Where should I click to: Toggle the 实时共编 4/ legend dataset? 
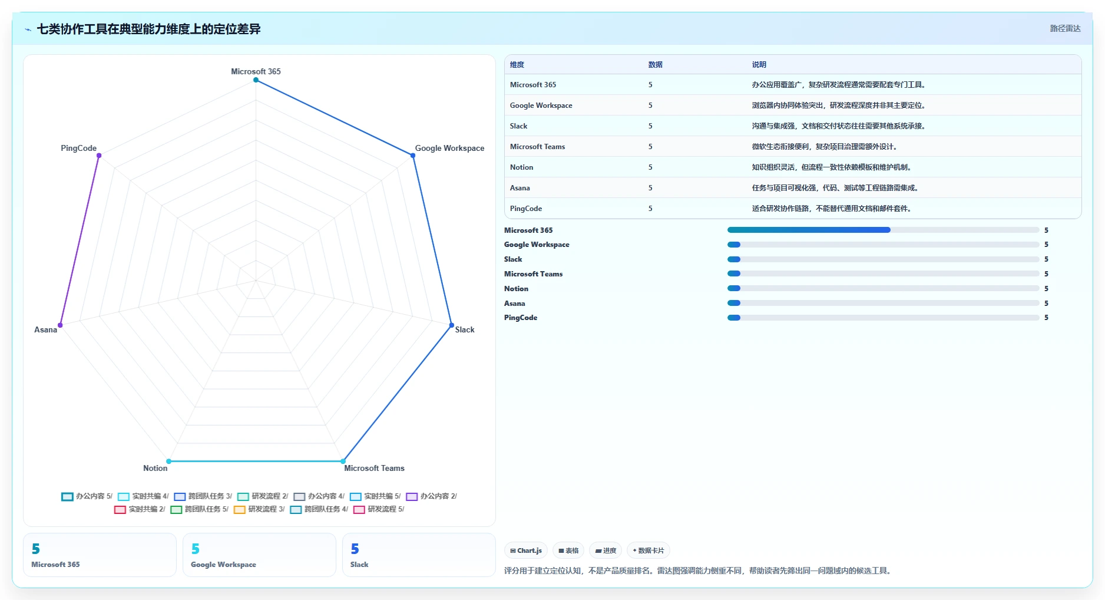[x=143, y=496]
